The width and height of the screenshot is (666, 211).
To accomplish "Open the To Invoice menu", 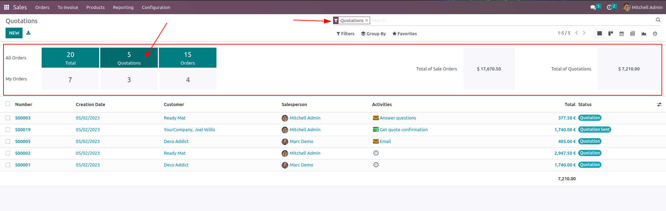I will 68,7.
